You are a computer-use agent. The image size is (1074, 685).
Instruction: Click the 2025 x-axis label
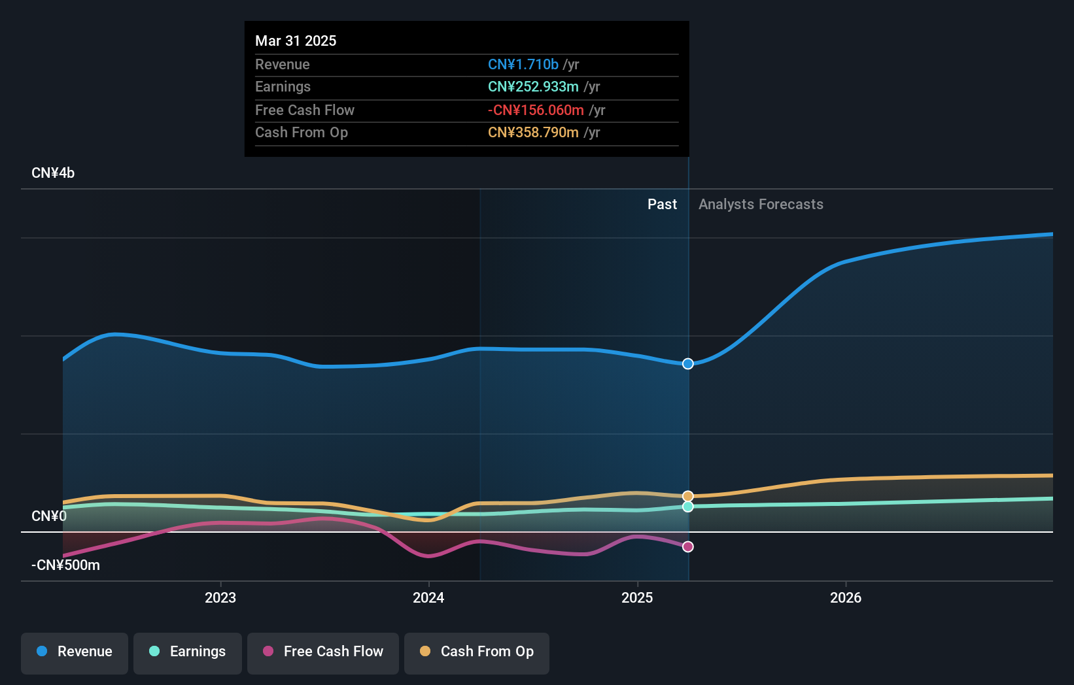click(637, 597)
